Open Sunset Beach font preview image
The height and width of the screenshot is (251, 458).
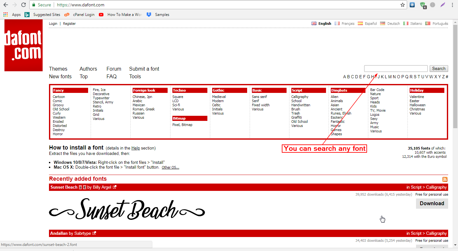[x=127, y=209]
